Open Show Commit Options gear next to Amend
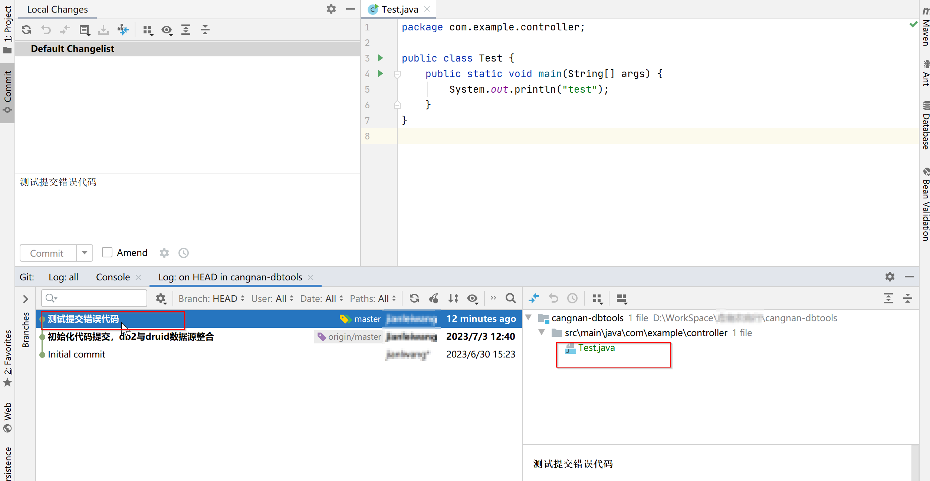This screenshot has height=481, width=930. click(x=164, y=253)
